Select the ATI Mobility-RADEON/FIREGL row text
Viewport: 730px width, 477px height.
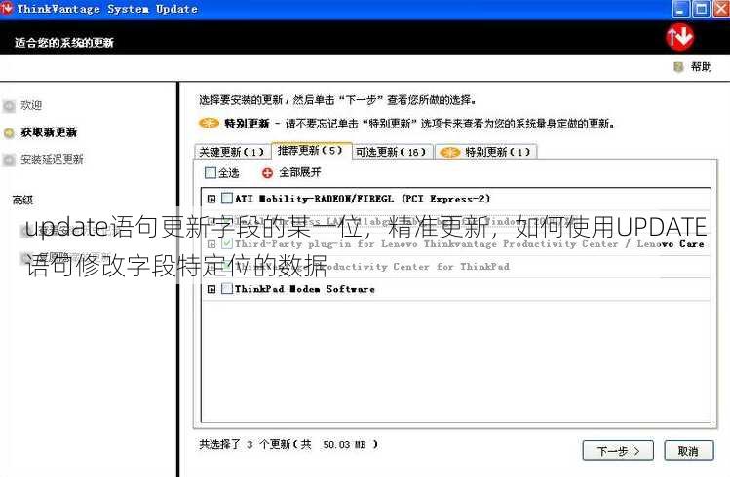[363, 199]
